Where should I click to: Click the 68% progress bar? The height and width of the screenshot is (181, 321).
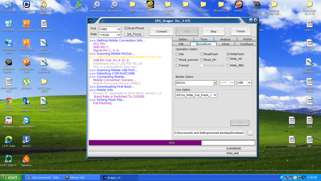click(x=172, y=143)
